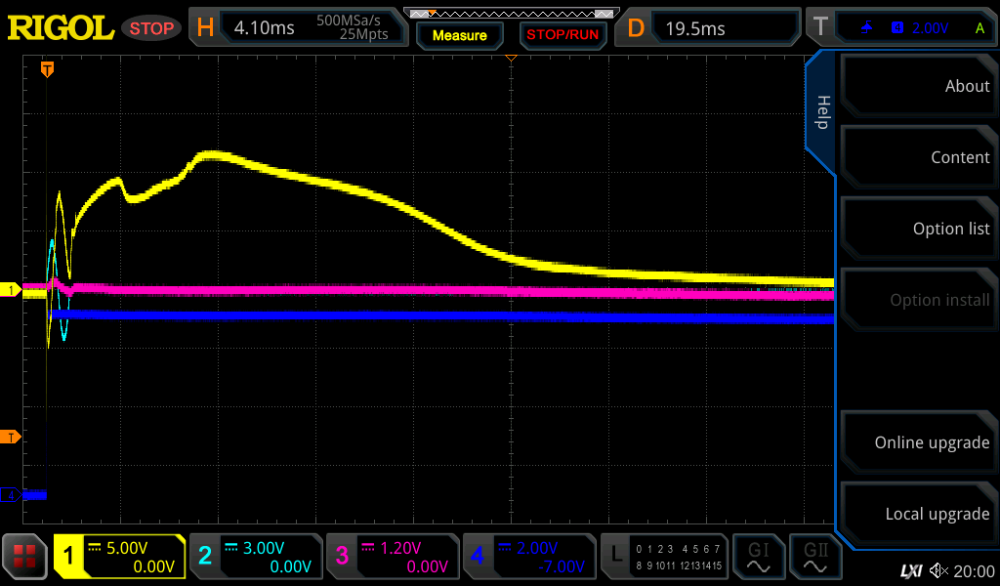
Task: Click the muted speaker icon
Action: 939,570
